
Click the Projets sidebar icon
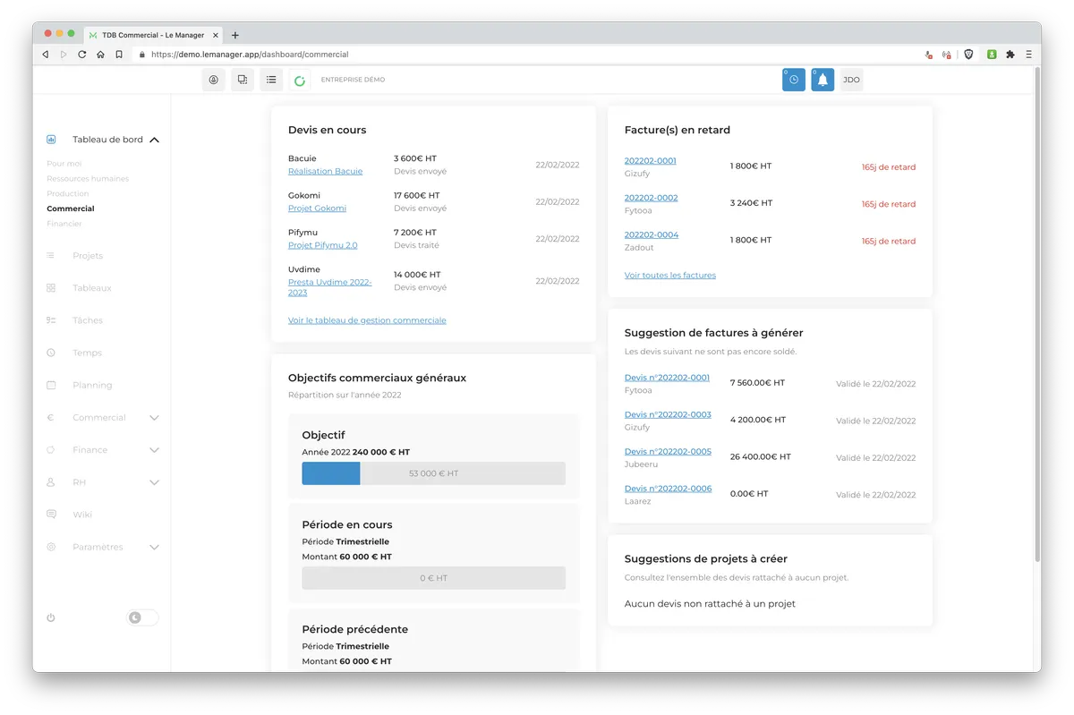[x=51, y=256]
